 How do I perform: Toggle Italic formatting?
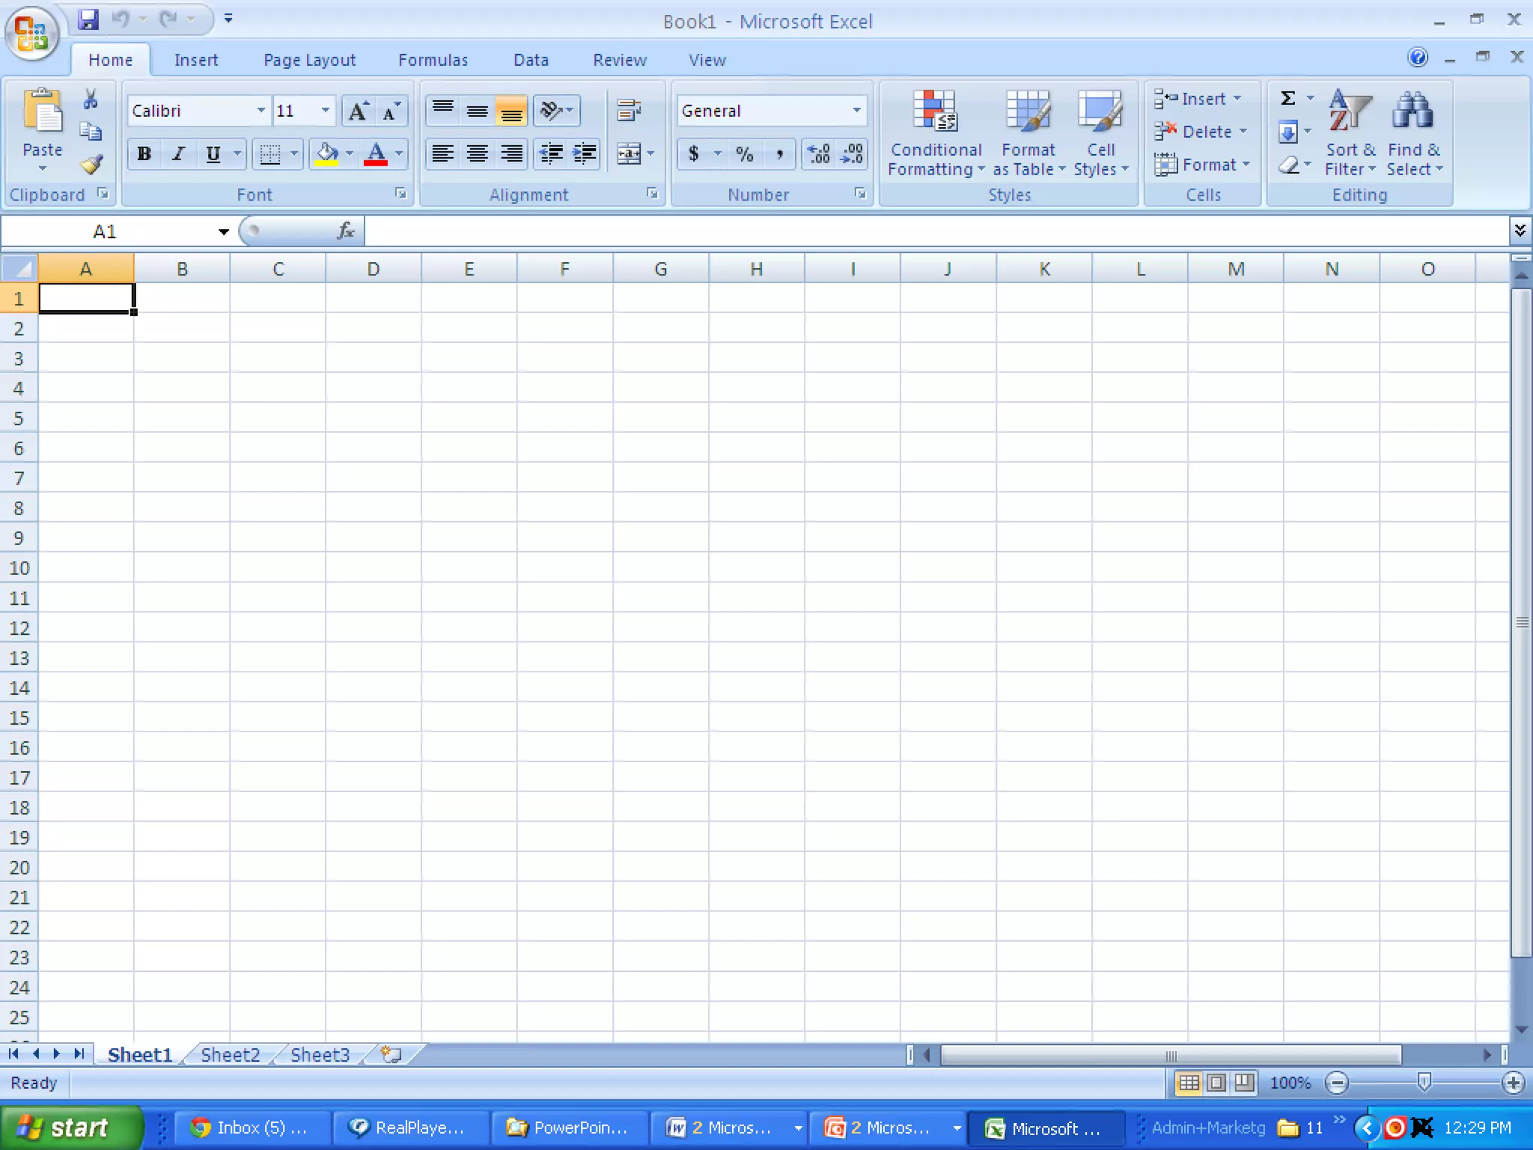click(x=178, y=154)
